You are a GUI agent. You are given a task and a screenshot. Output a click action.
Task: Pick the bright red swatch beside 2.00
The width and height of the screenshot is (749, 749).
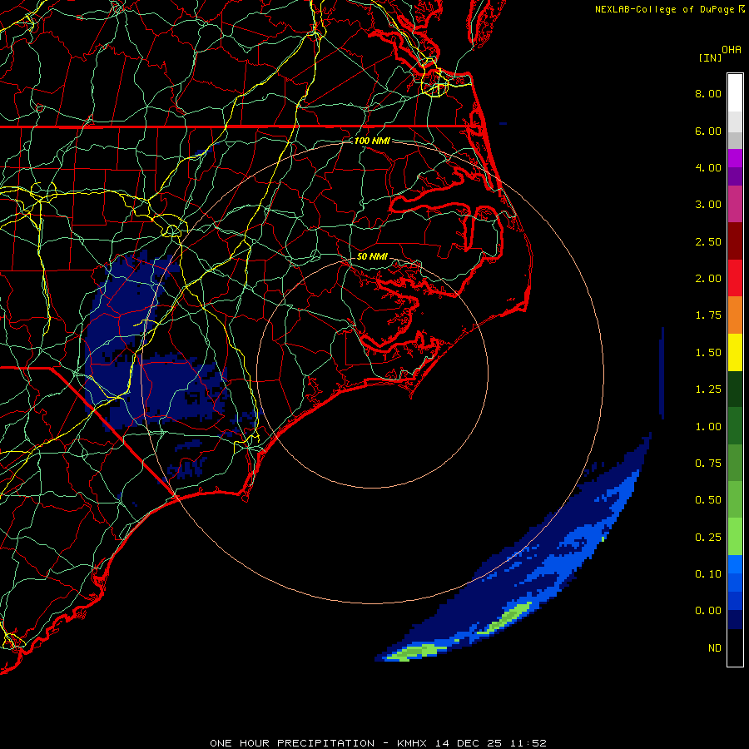point(735,278)
